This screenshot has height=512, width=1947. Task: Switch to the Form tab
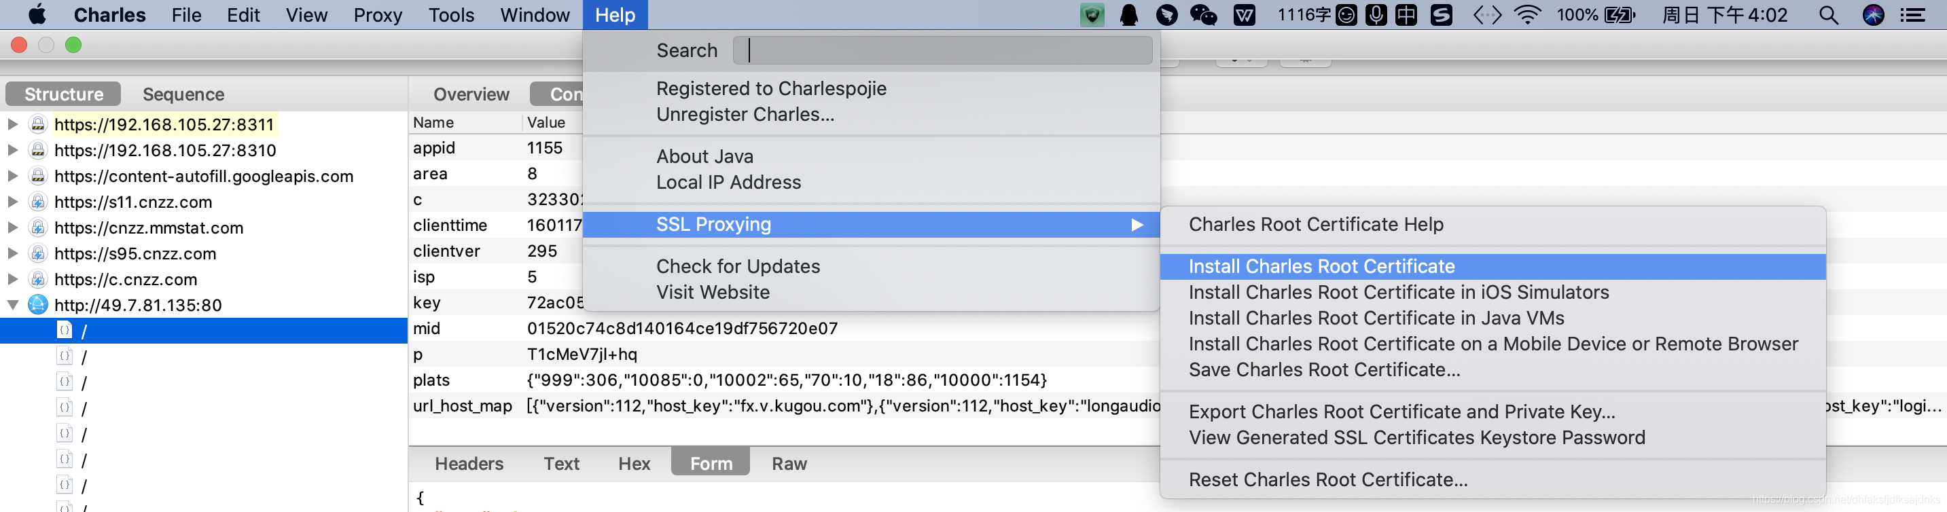(711, 463)
